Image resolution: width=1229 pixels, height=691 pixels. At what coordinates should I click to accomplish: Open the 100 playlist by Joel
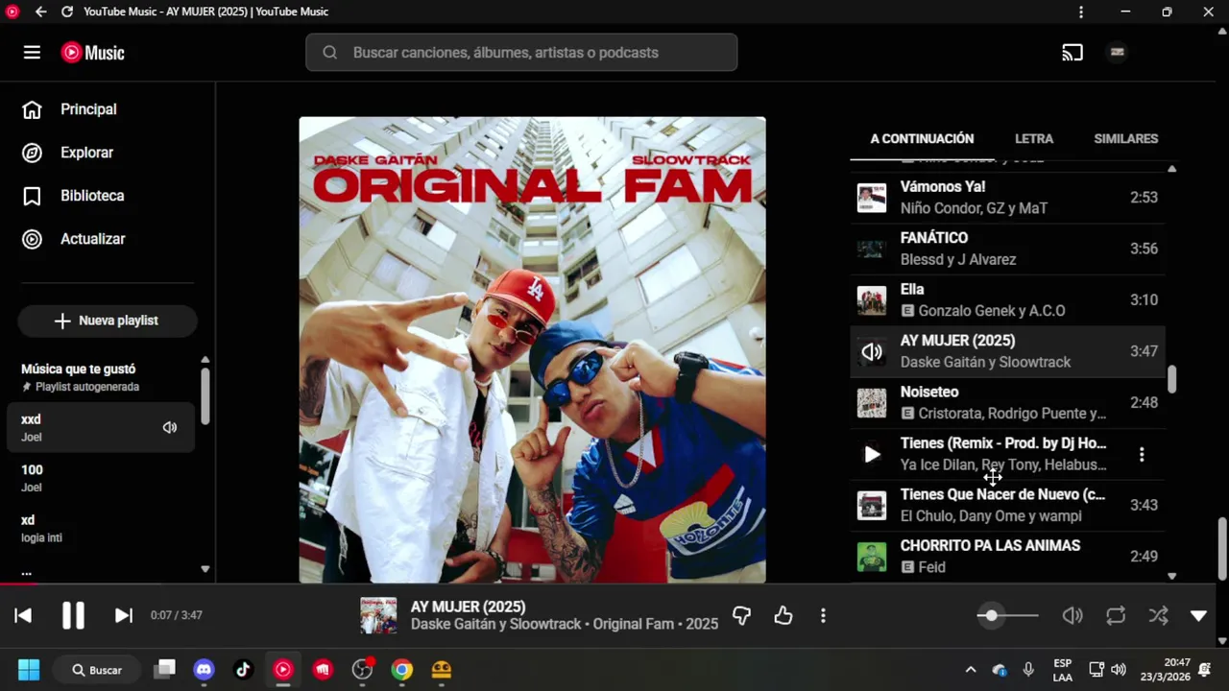point(100,478)
